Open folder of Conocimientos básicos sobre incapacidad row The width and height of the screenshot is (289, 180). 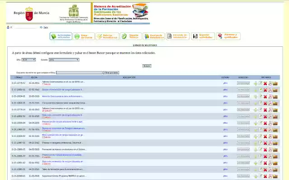(275, 103)
